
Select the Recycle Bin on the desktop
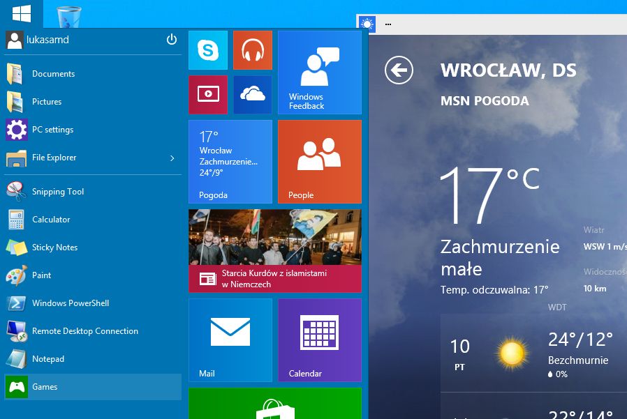(69, 17)
